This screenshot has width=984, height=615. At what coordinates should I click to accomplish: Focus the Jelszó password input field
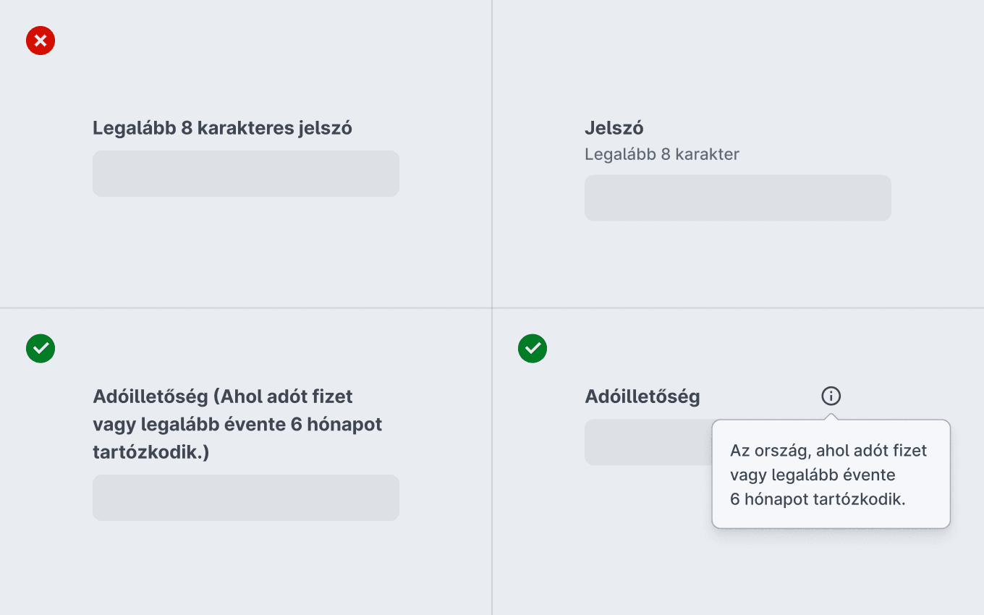pos(738,198)
